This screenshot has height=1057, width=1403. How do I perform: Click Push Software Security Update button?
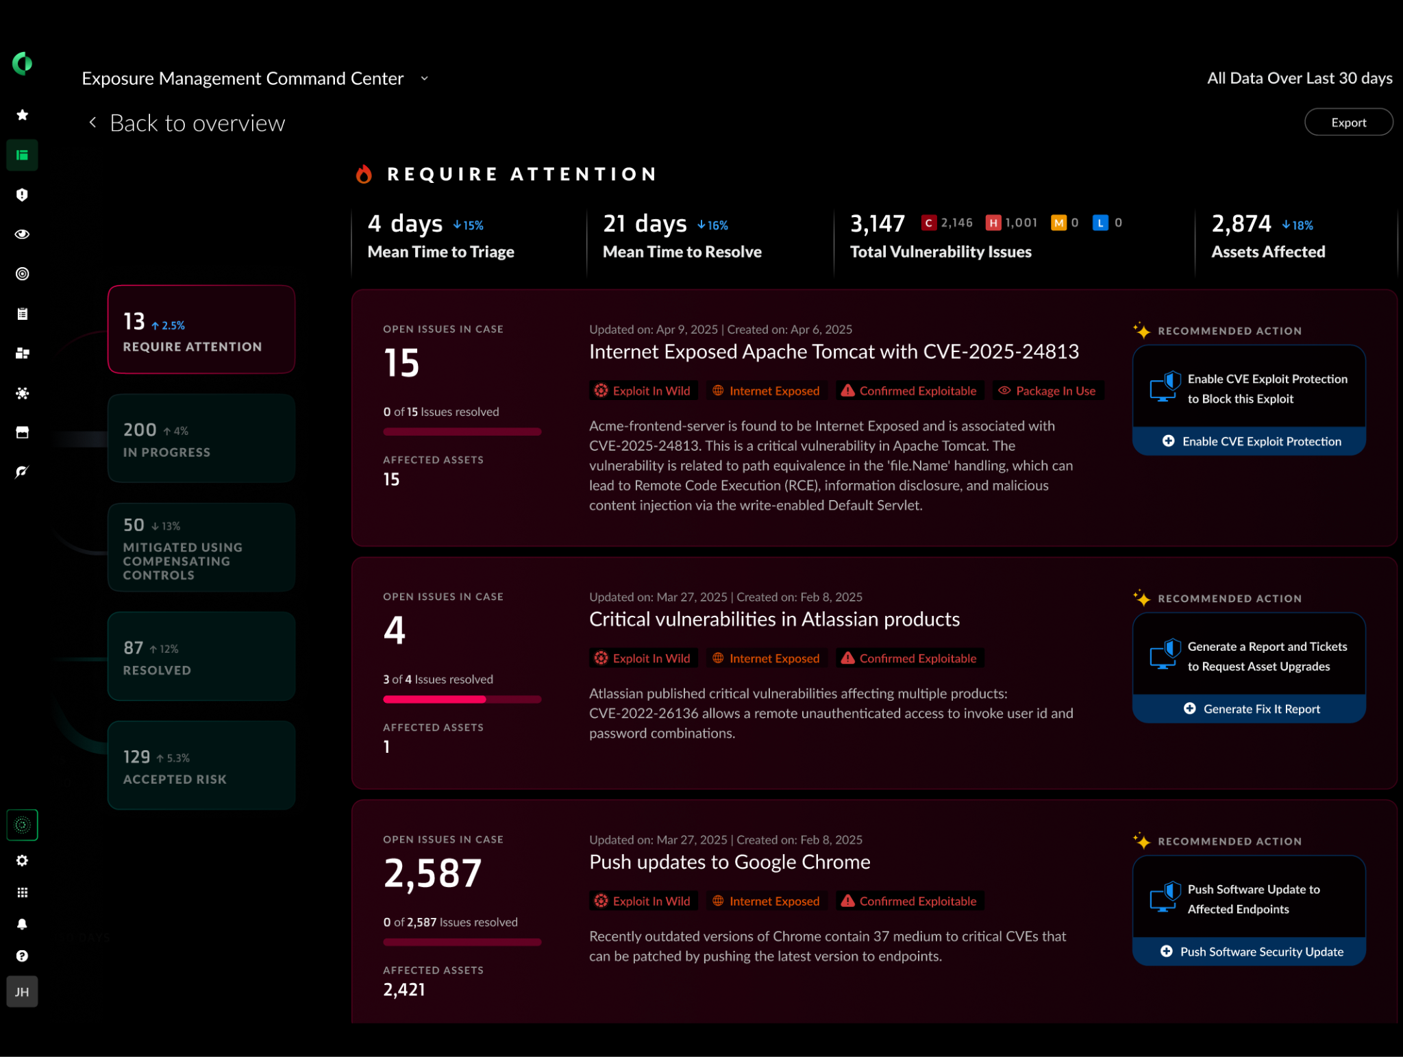[x=1249, y=952]
